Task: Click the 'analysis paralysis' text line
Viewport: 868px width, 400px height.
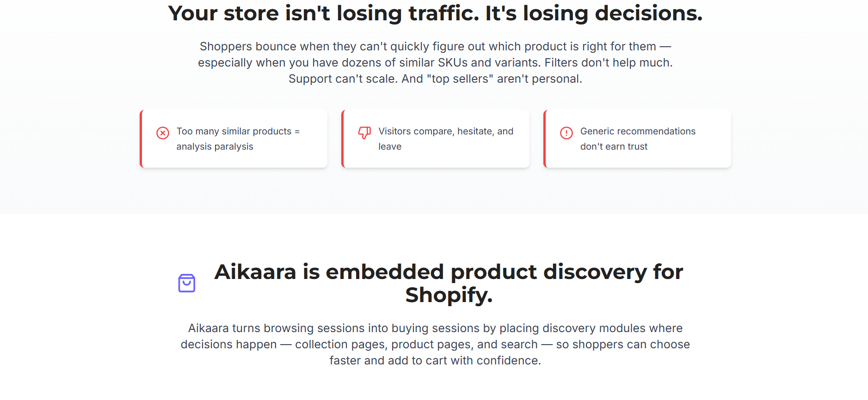Action: point(215,147)
